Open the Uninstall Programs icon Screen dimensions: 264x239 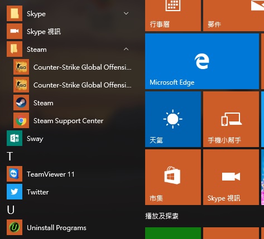point(15,227)
